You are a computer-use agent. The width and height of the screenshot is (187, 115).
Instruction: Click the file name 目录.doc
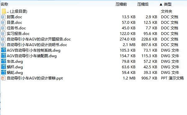(15, 23)
